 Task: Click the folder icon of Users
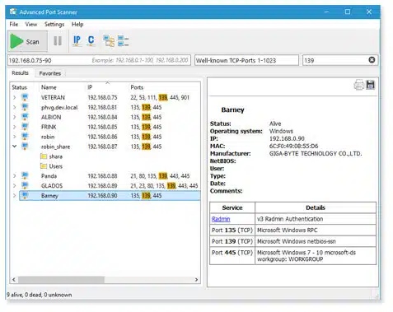[x=44, y=166]
